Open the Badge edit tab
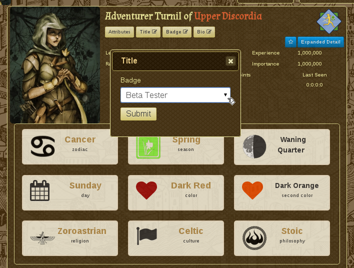This screenshot has width=354, height=268. click(177, 32)
